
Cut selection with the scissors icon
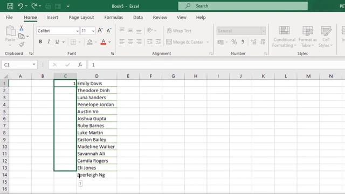pos(22,28)
